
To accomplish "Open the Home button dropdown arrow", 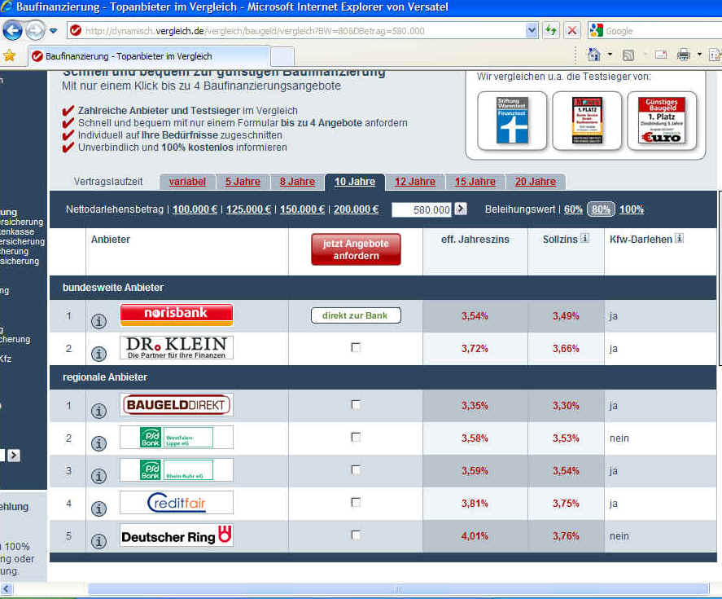I will (x=610, y=55).
